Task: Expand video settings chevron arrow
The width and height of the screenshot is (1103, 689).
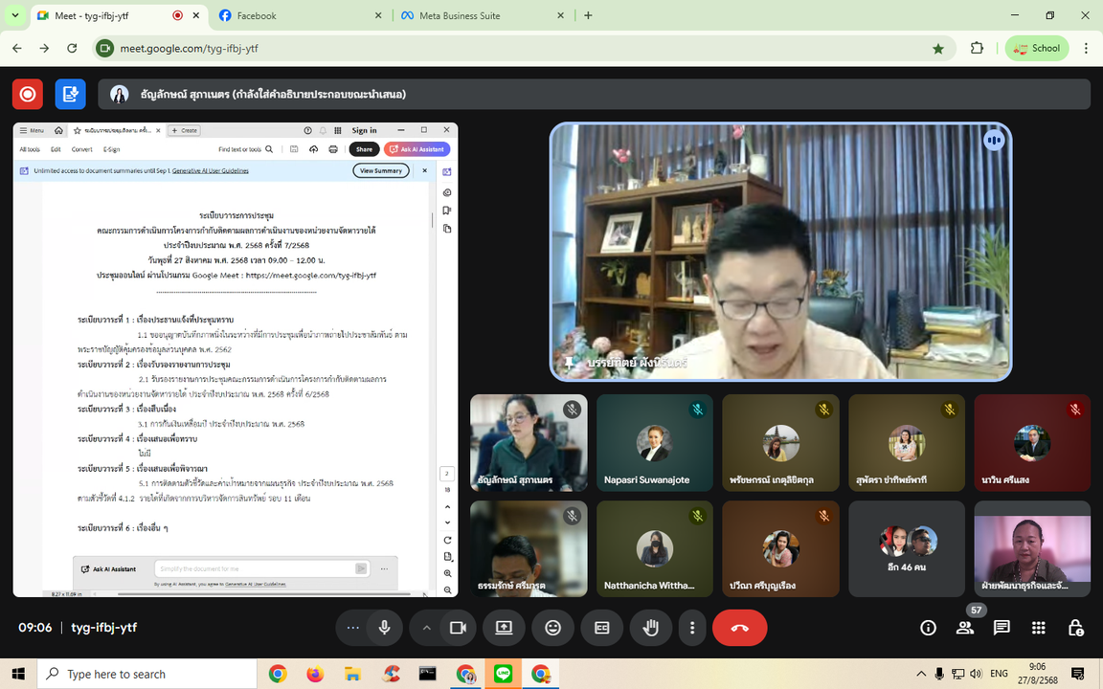Action: (427, 628)
